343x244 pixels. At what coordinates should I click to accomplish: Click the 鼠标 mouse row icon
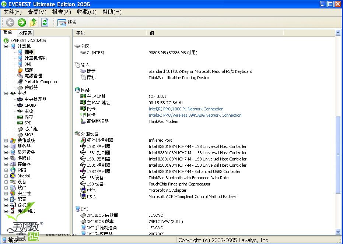point(83,78)
